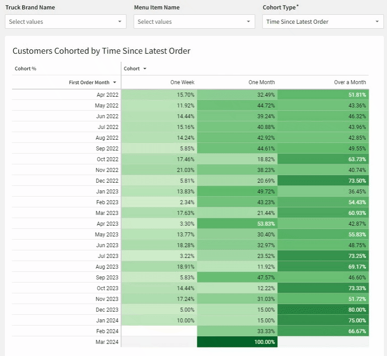Click the Menu Item Name caret icon
This screenshot has height=356, width=387.
pos(248,21)
